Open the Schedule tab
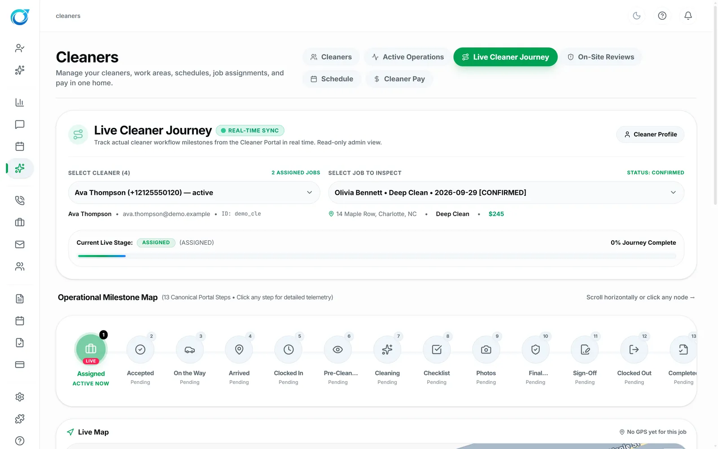Screen dimensions: 718x449 tap(332, 79)
